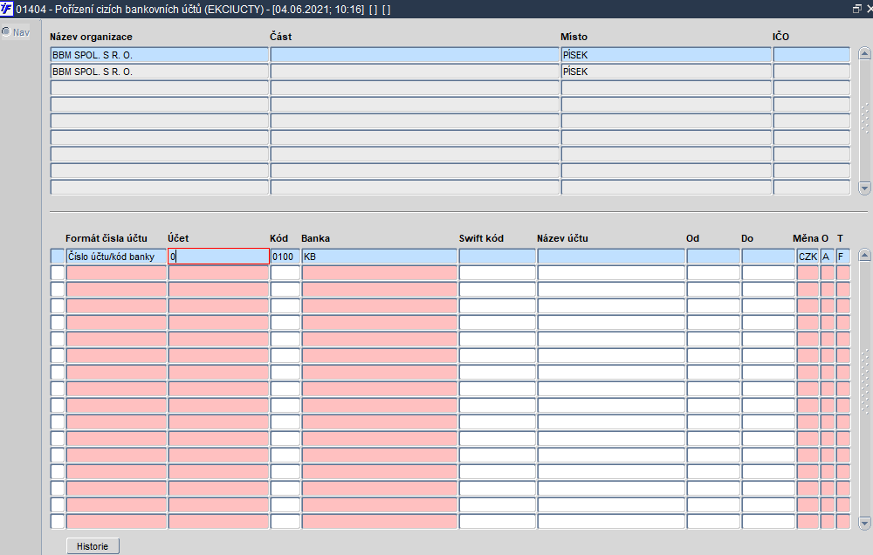This screenshot has height=555, width=873.
Task: Select second BBM SPOL. S R. O. organization row
Action: click(159, 72)
